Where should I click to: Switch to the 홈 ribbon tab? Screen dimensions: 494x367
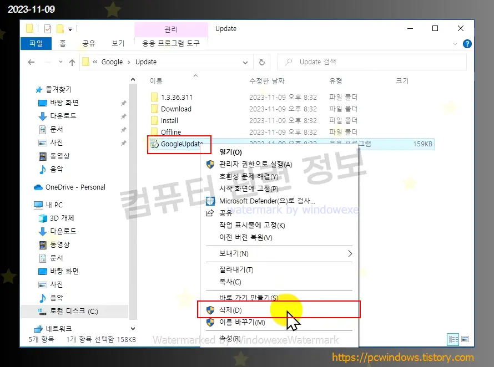tap(63, 43)
